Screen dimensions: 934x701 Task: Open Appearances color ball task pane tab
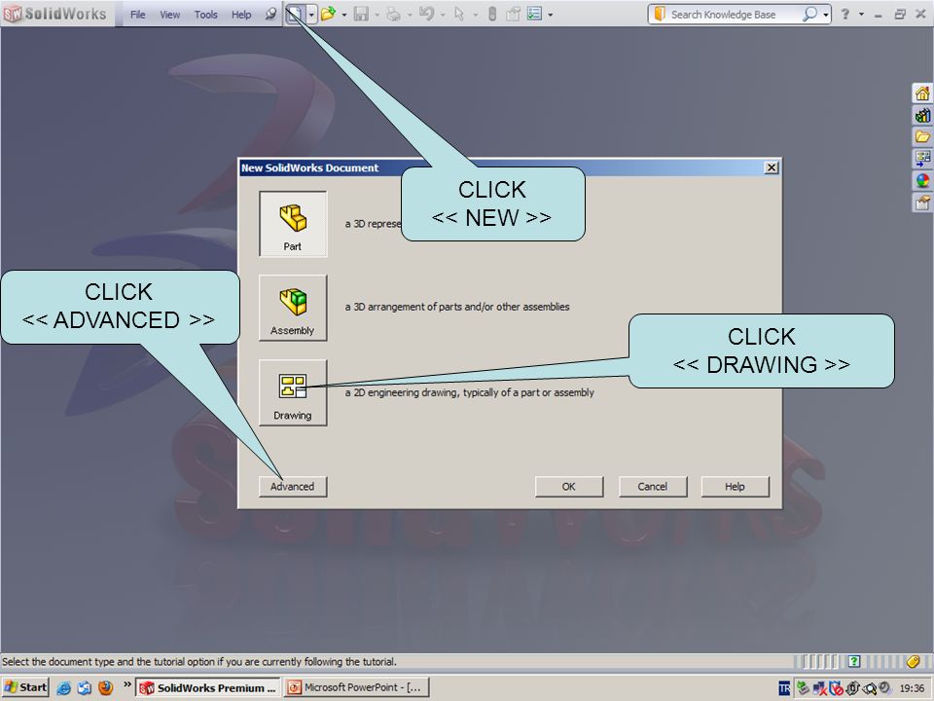pos(922,180)
